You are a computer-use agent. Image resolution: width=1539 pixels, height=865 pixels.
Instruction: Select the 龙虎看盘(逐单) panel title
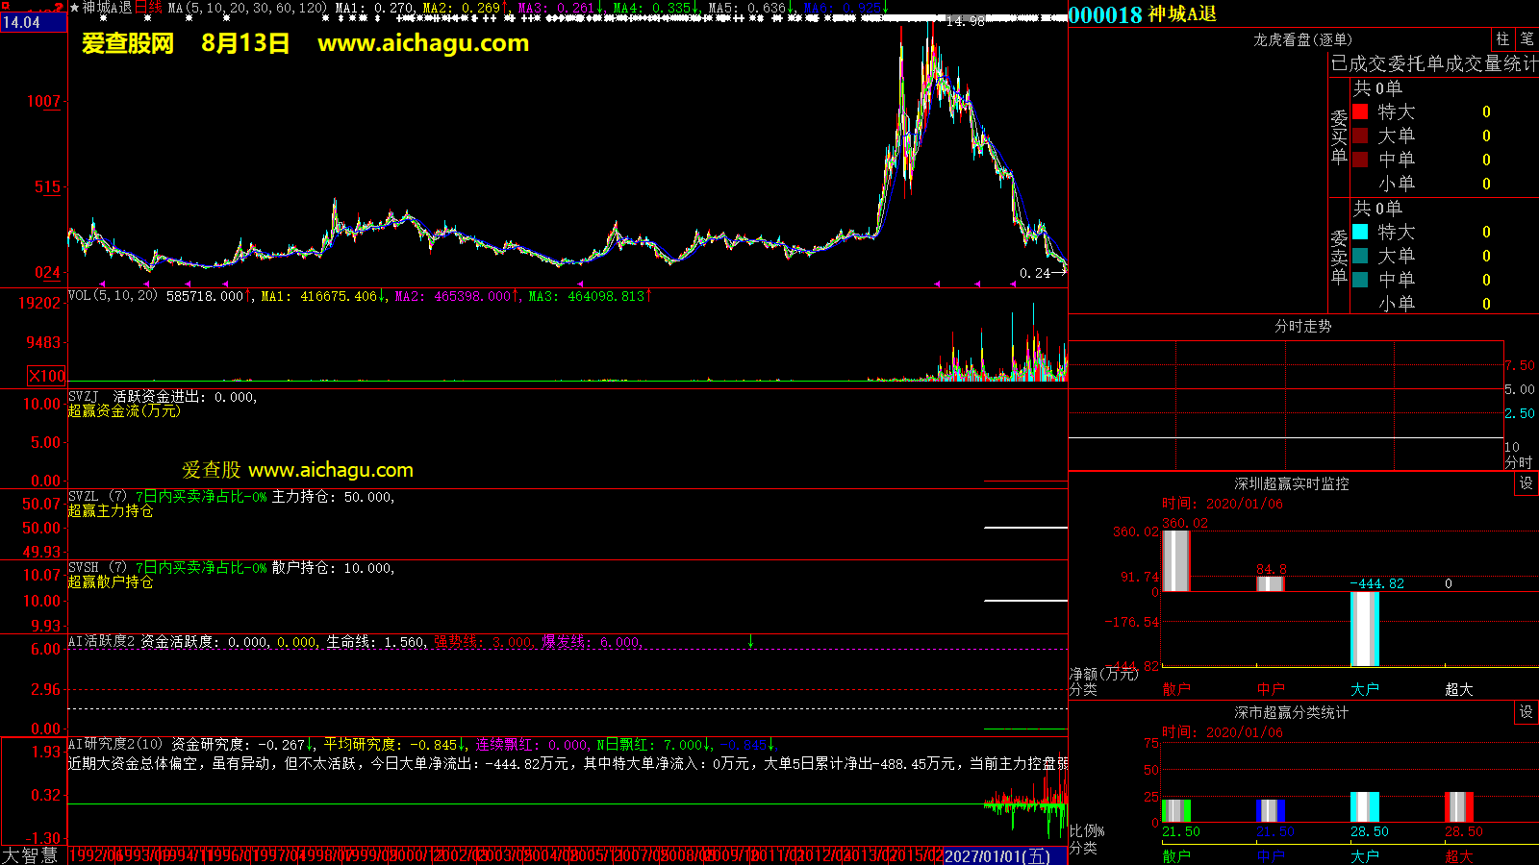[x=1302, y=39]
